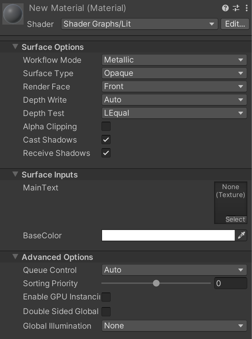Enable GPU Instancing
This screenshot has width=252, height=339.
pyautogui.click(x=106, y=297)
